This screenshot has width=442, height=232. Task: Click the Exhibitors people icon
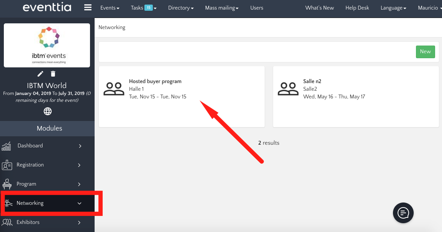pos(7,222)
